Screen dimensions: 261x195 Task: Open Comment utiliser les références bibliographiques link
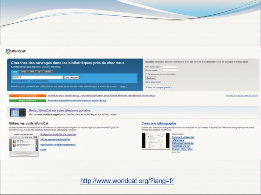pyautogui.click(x=183, y=143)
